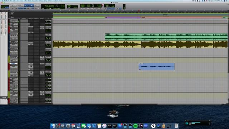The image size is (229, 129).
Task: Open Calendar from the Dock
Action: click(73, 126)
